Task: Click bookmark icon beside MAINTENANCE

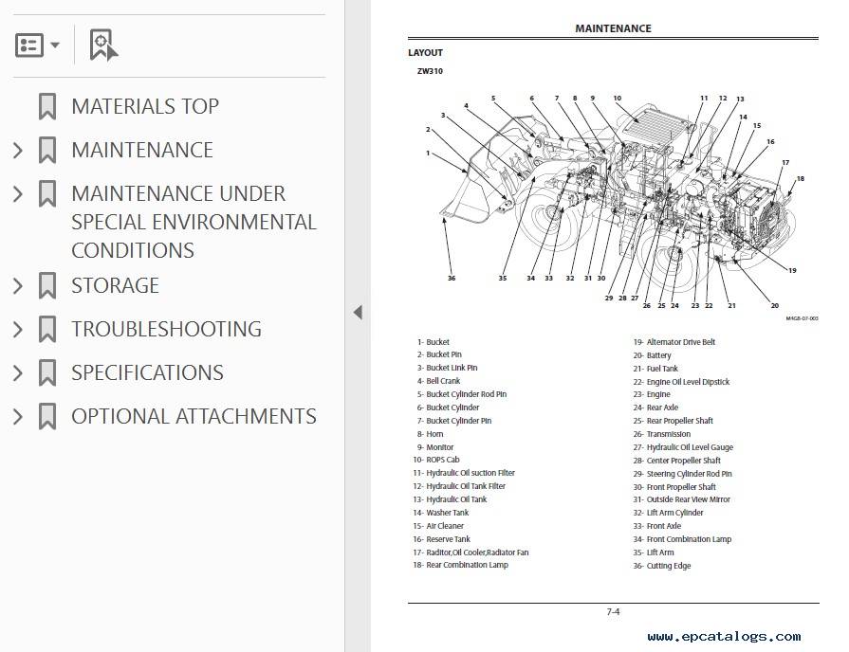Action: (47, 151)
